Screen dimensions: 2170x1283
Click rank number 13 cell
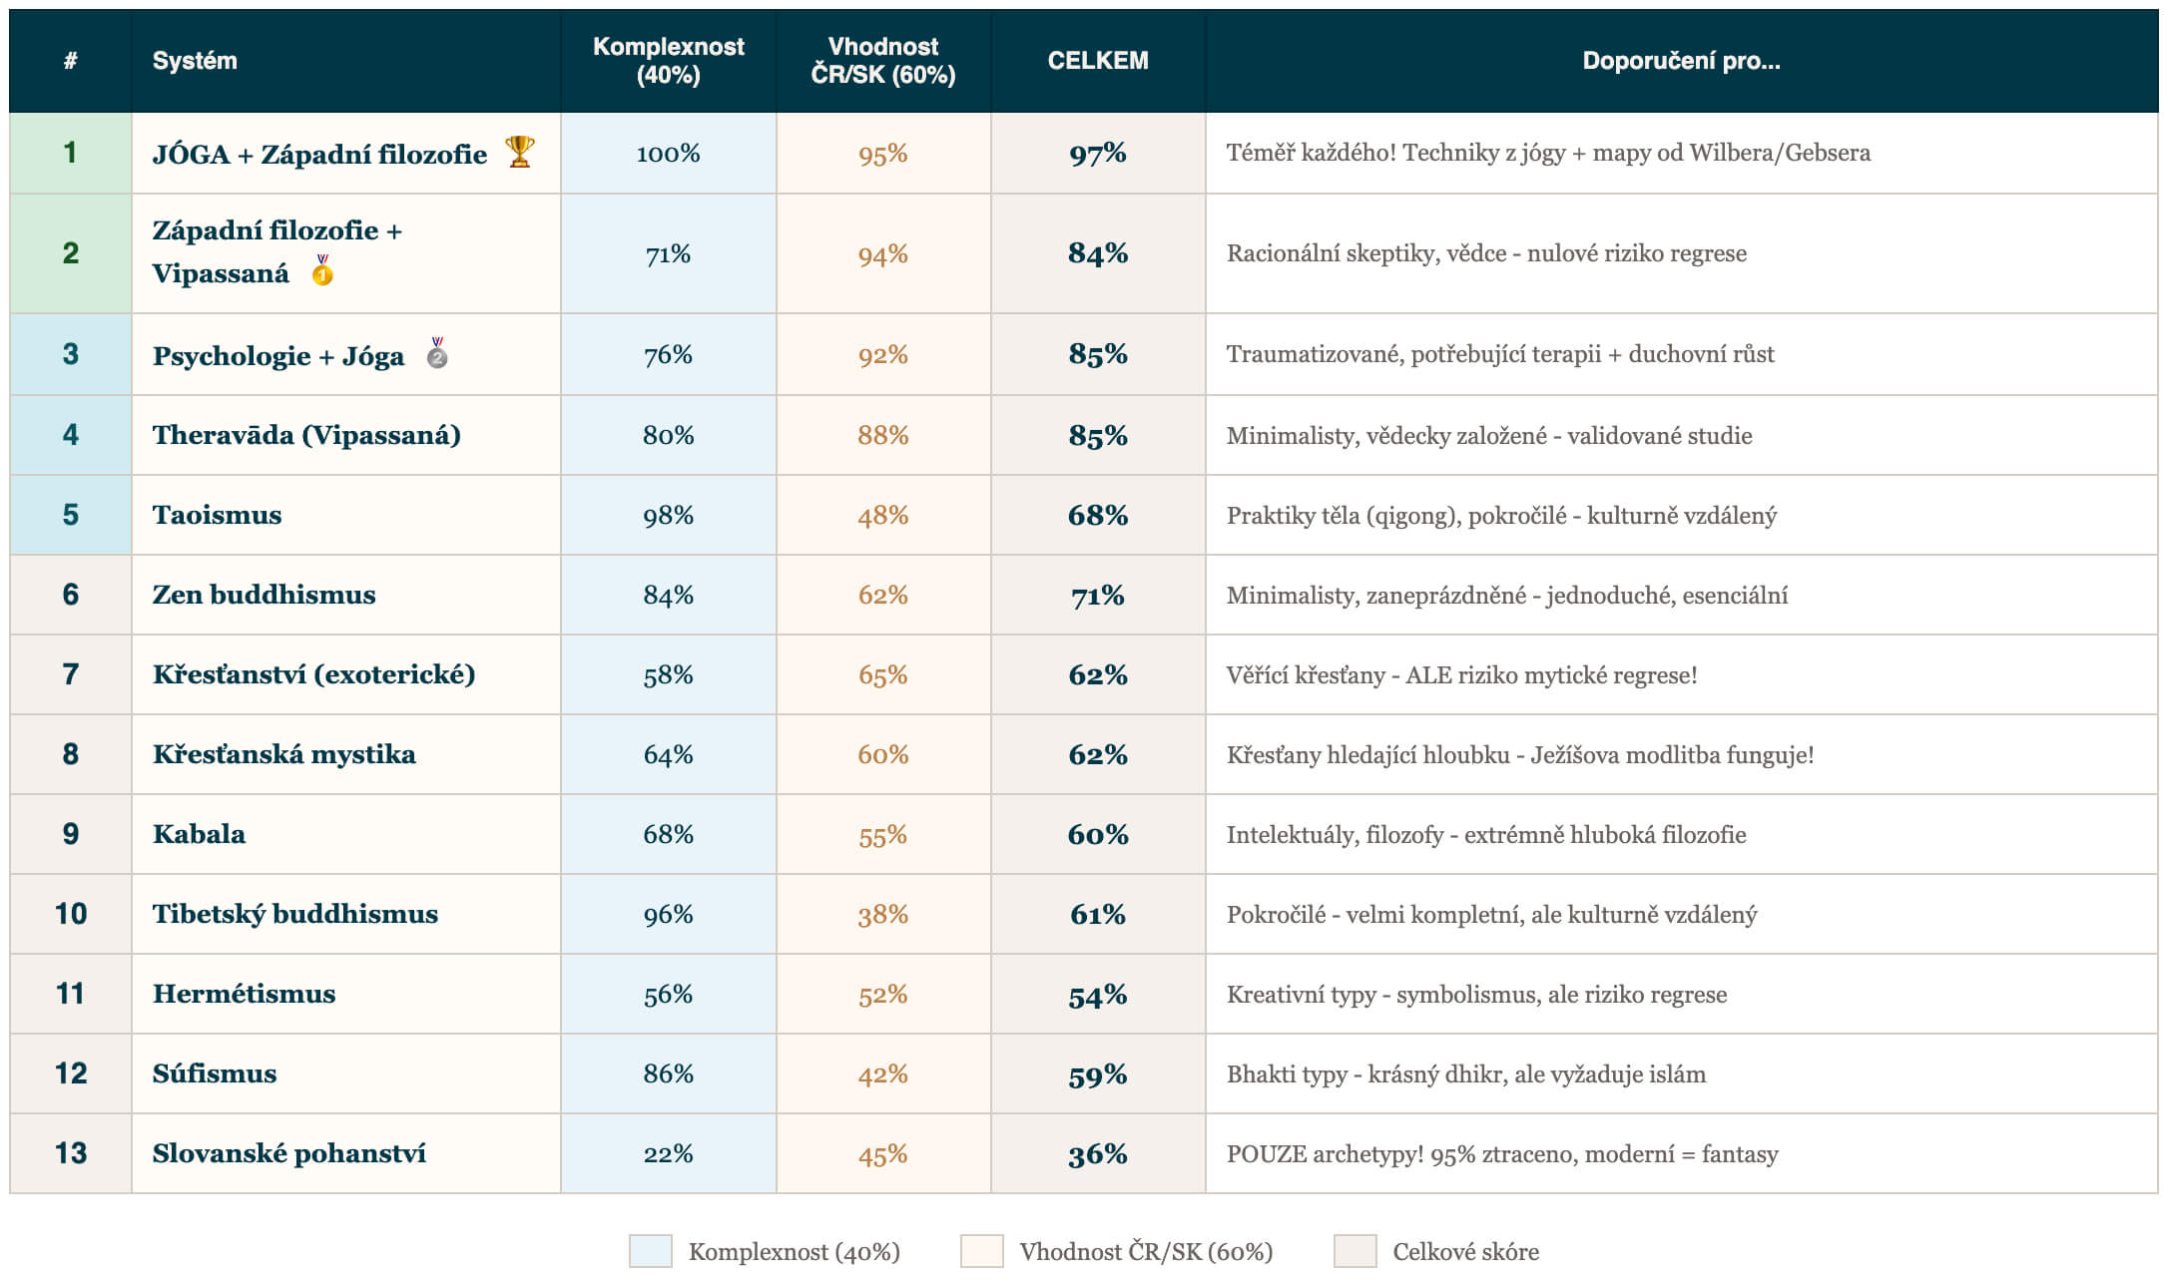70,1153
